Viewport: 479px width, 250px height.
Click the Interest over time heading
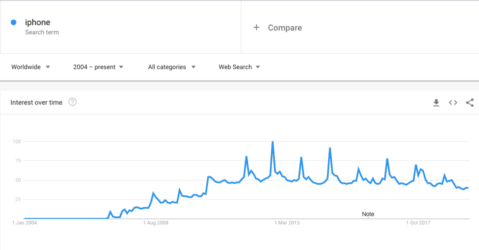pos(36,103)
